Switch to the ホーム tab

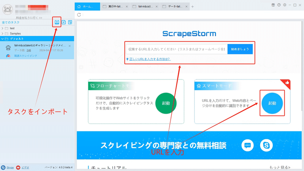click(x=87, y=6)
